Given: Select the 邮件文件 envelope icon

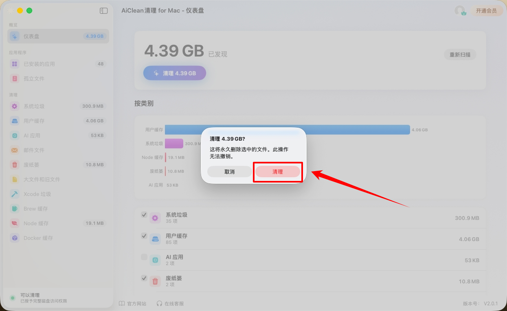Looking at the screenshot, I should pos(15,150).
